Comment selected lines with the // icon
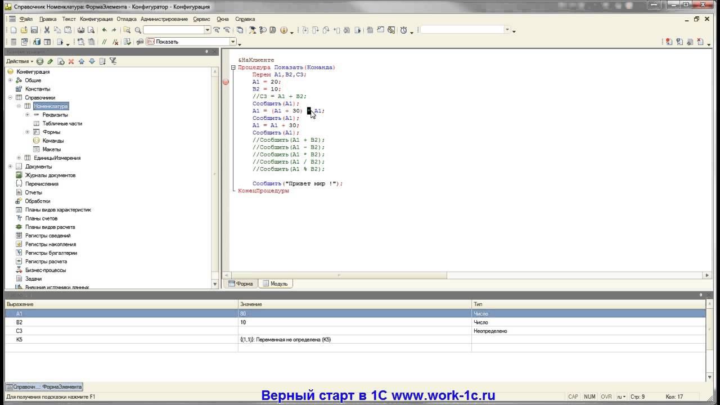The width and height of the screenshot is (720, 405). click(x=105, y=42)
